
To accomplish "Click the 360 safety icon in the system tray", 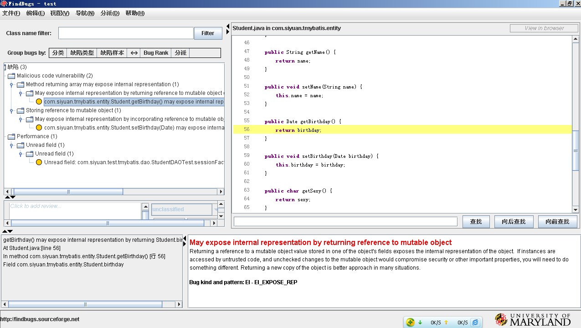I will coord(410,322).
